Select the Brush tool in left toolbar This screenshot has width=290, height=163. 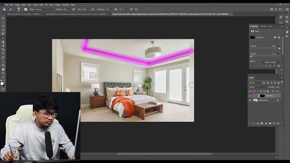[3, 38]
